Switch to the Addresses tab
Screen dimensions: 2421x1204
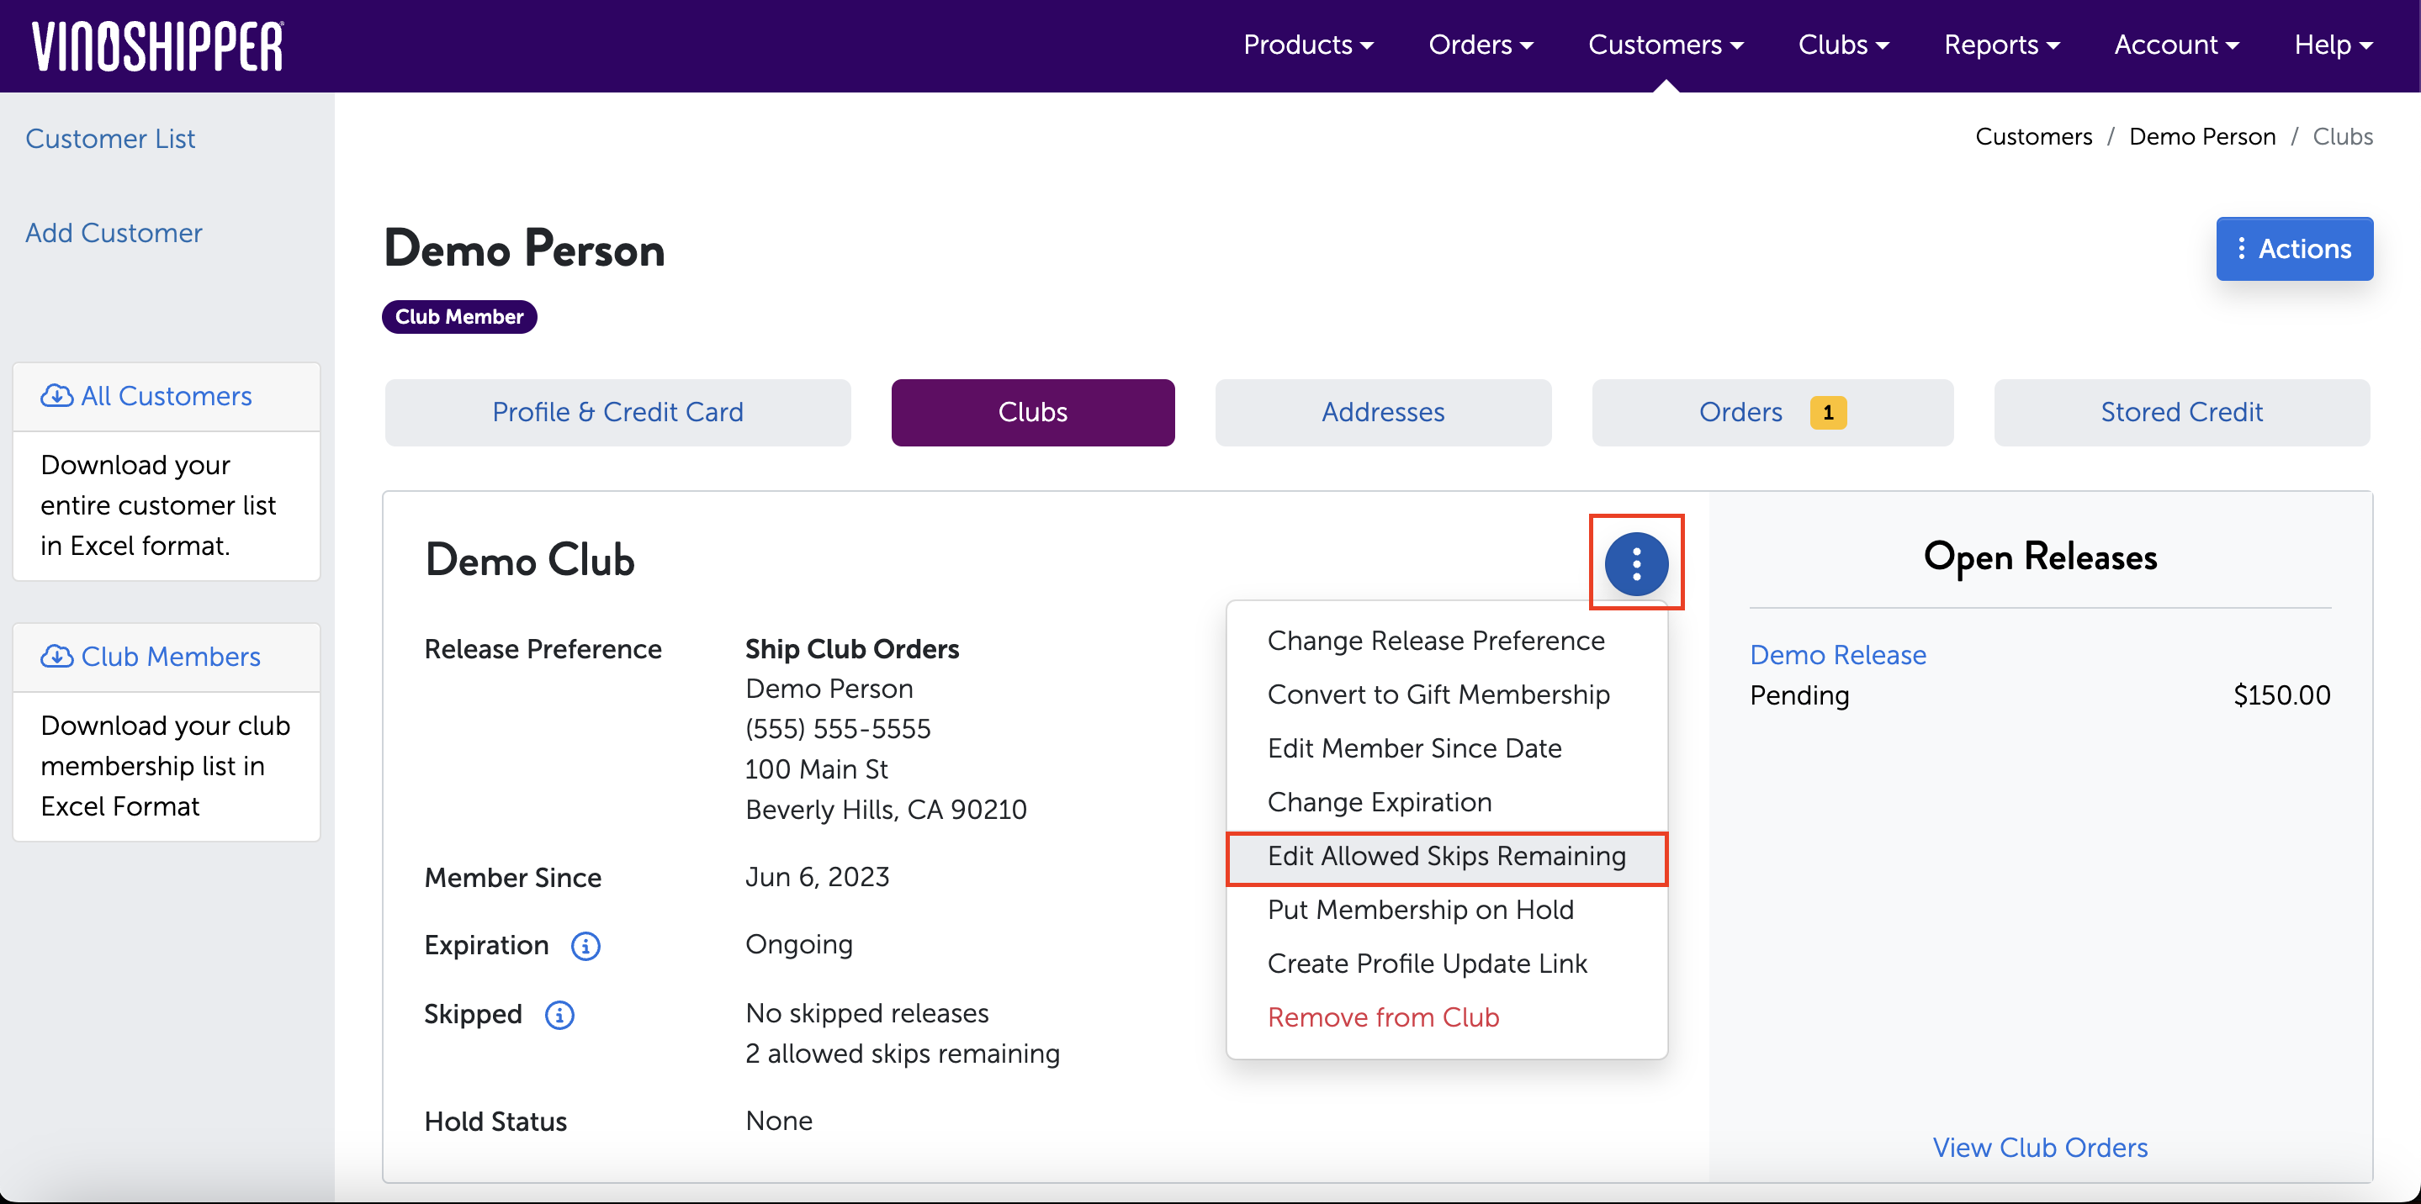pyautogui.click(x=1382, y=412)
